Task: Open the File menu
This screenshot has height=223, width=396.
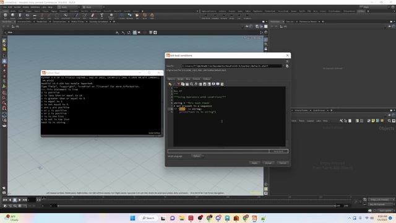Action: (x=5, y=7)
